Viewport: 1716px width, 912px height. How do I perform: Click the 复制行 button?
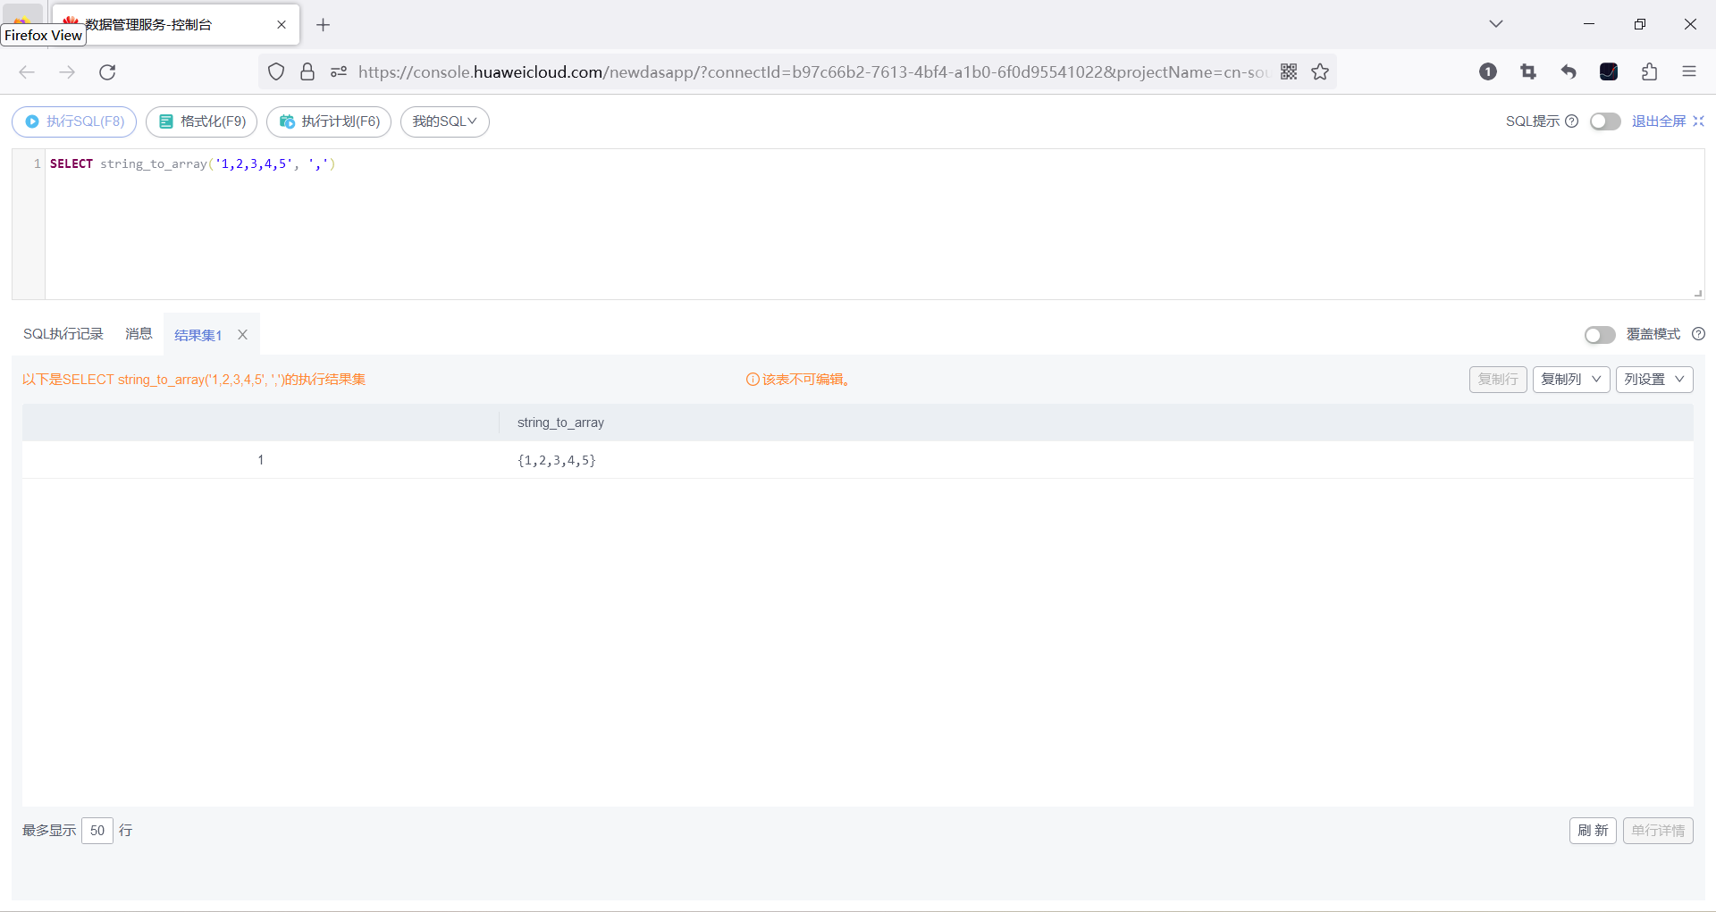1498,380
